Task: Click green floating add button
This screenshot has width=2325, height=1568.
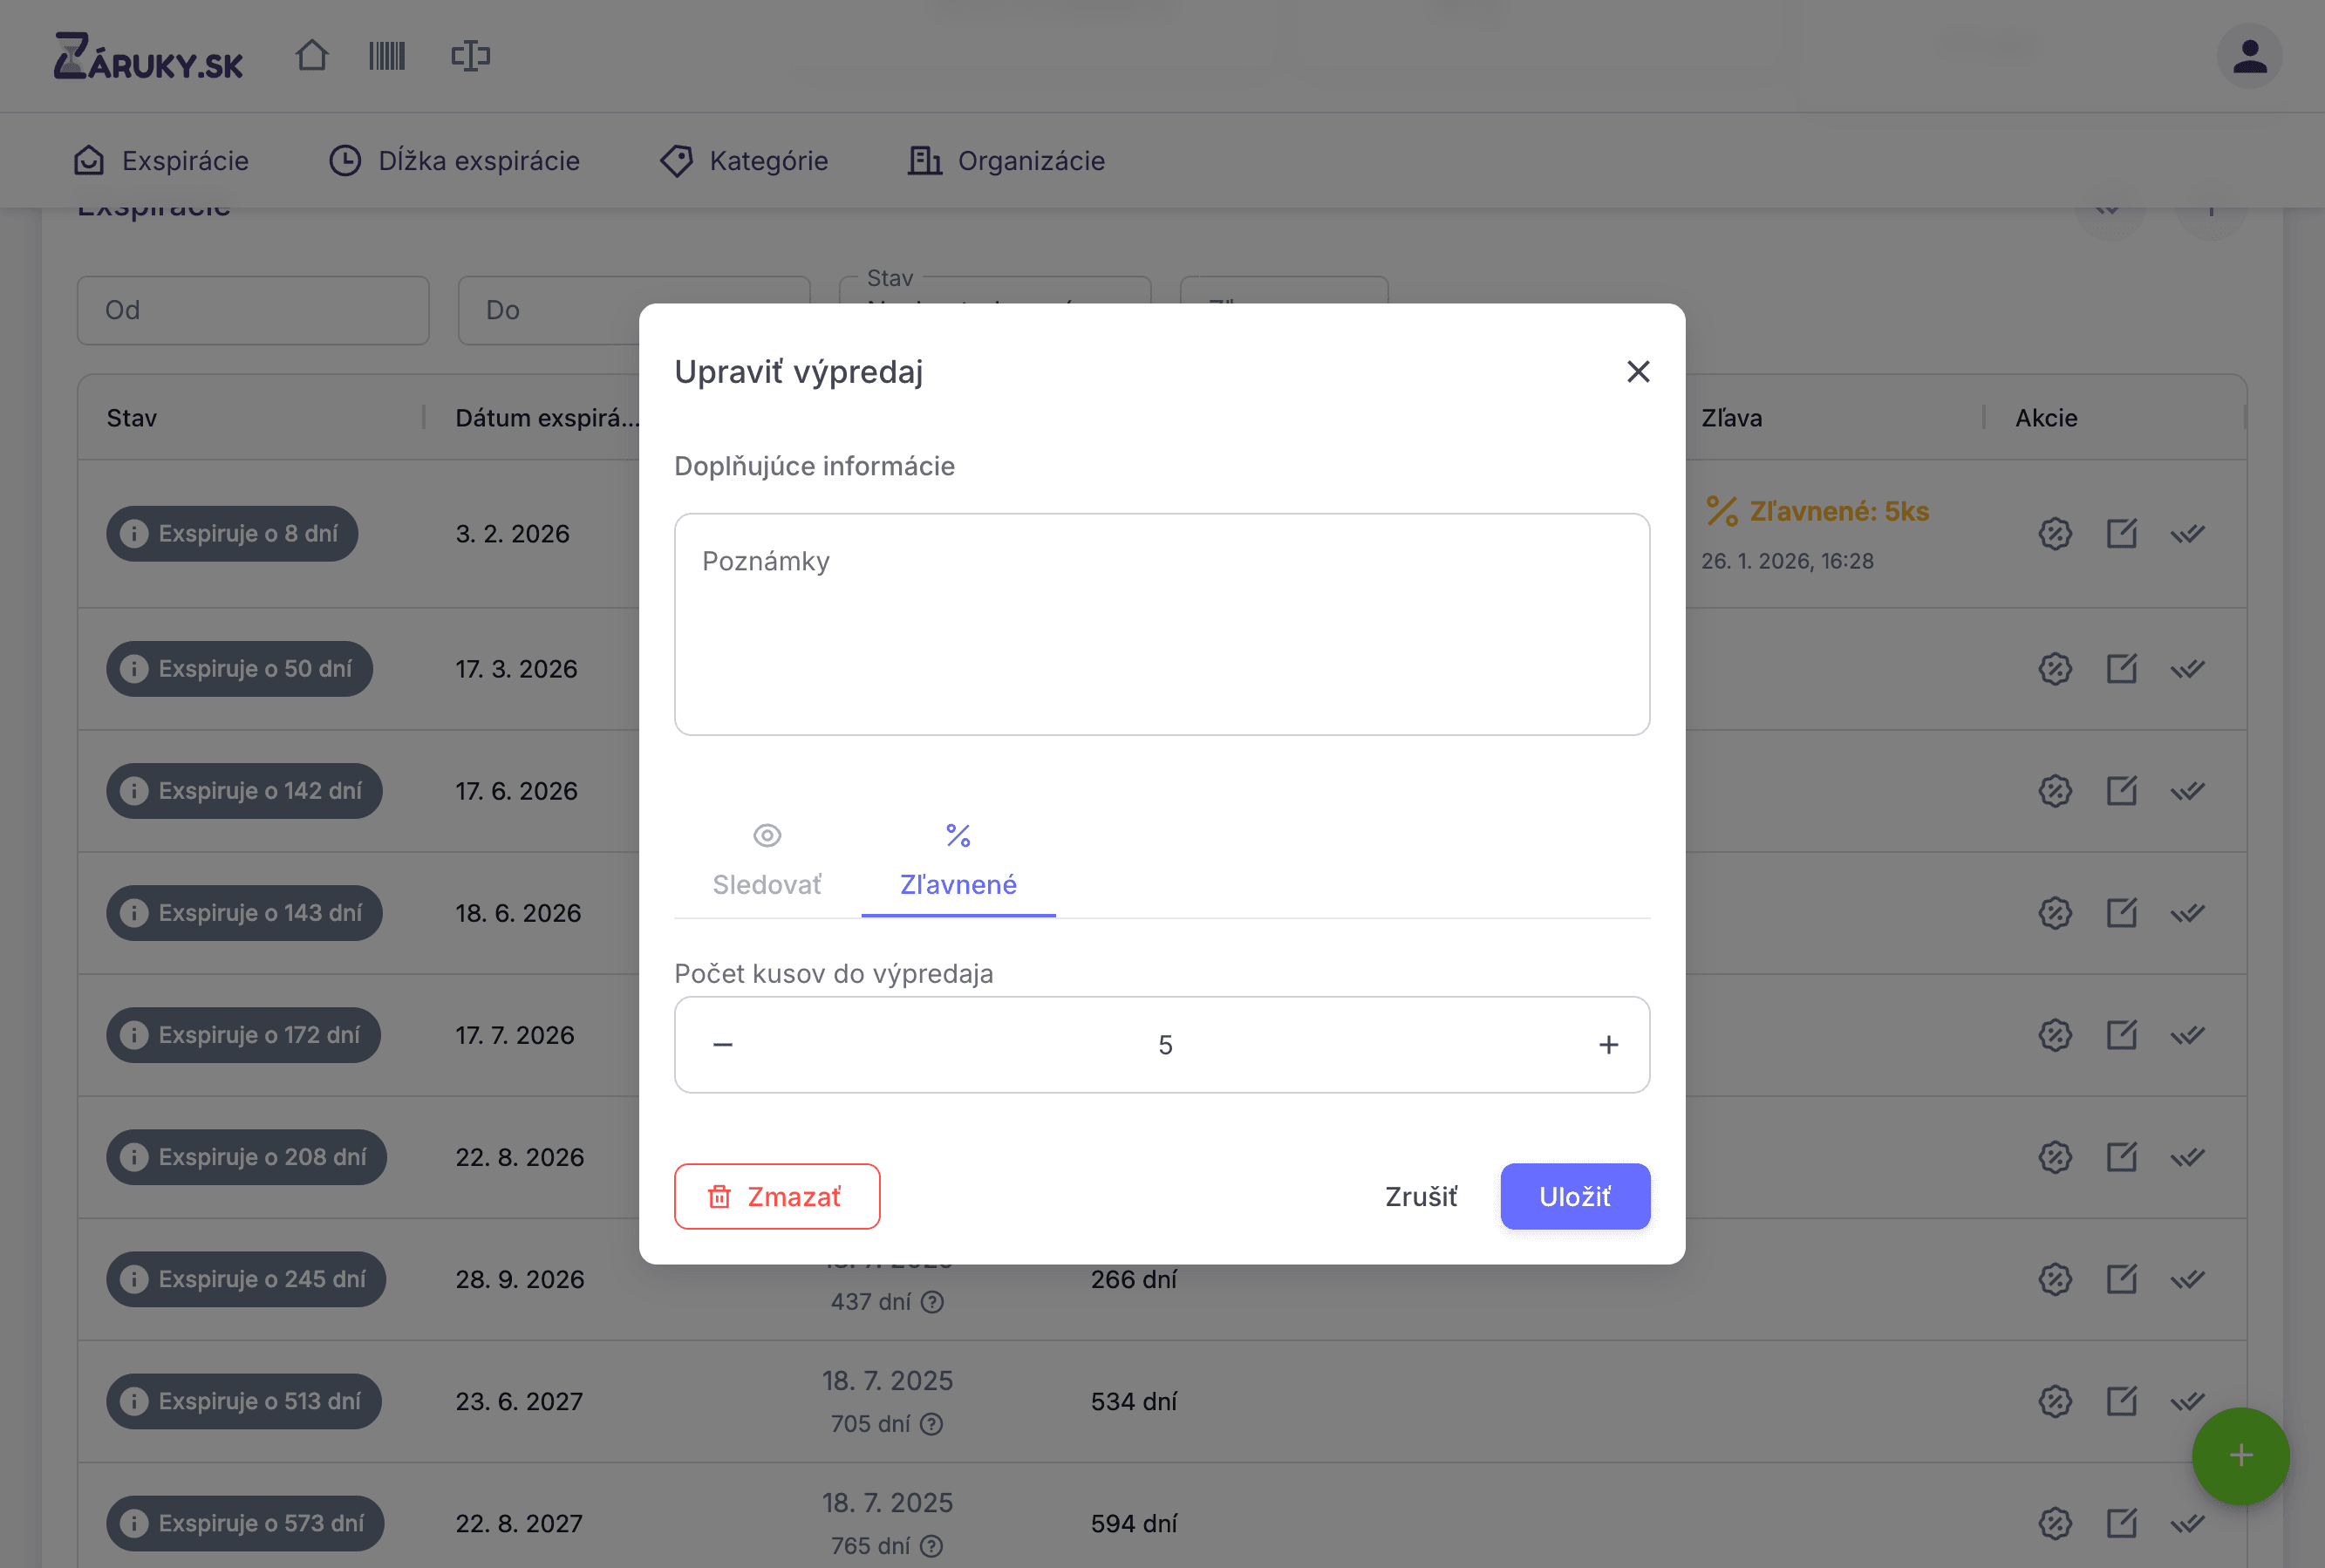Action: [x=2240, y=1455]
